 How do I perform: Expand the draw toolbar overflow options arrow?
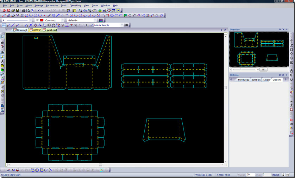tap(165, 16)
